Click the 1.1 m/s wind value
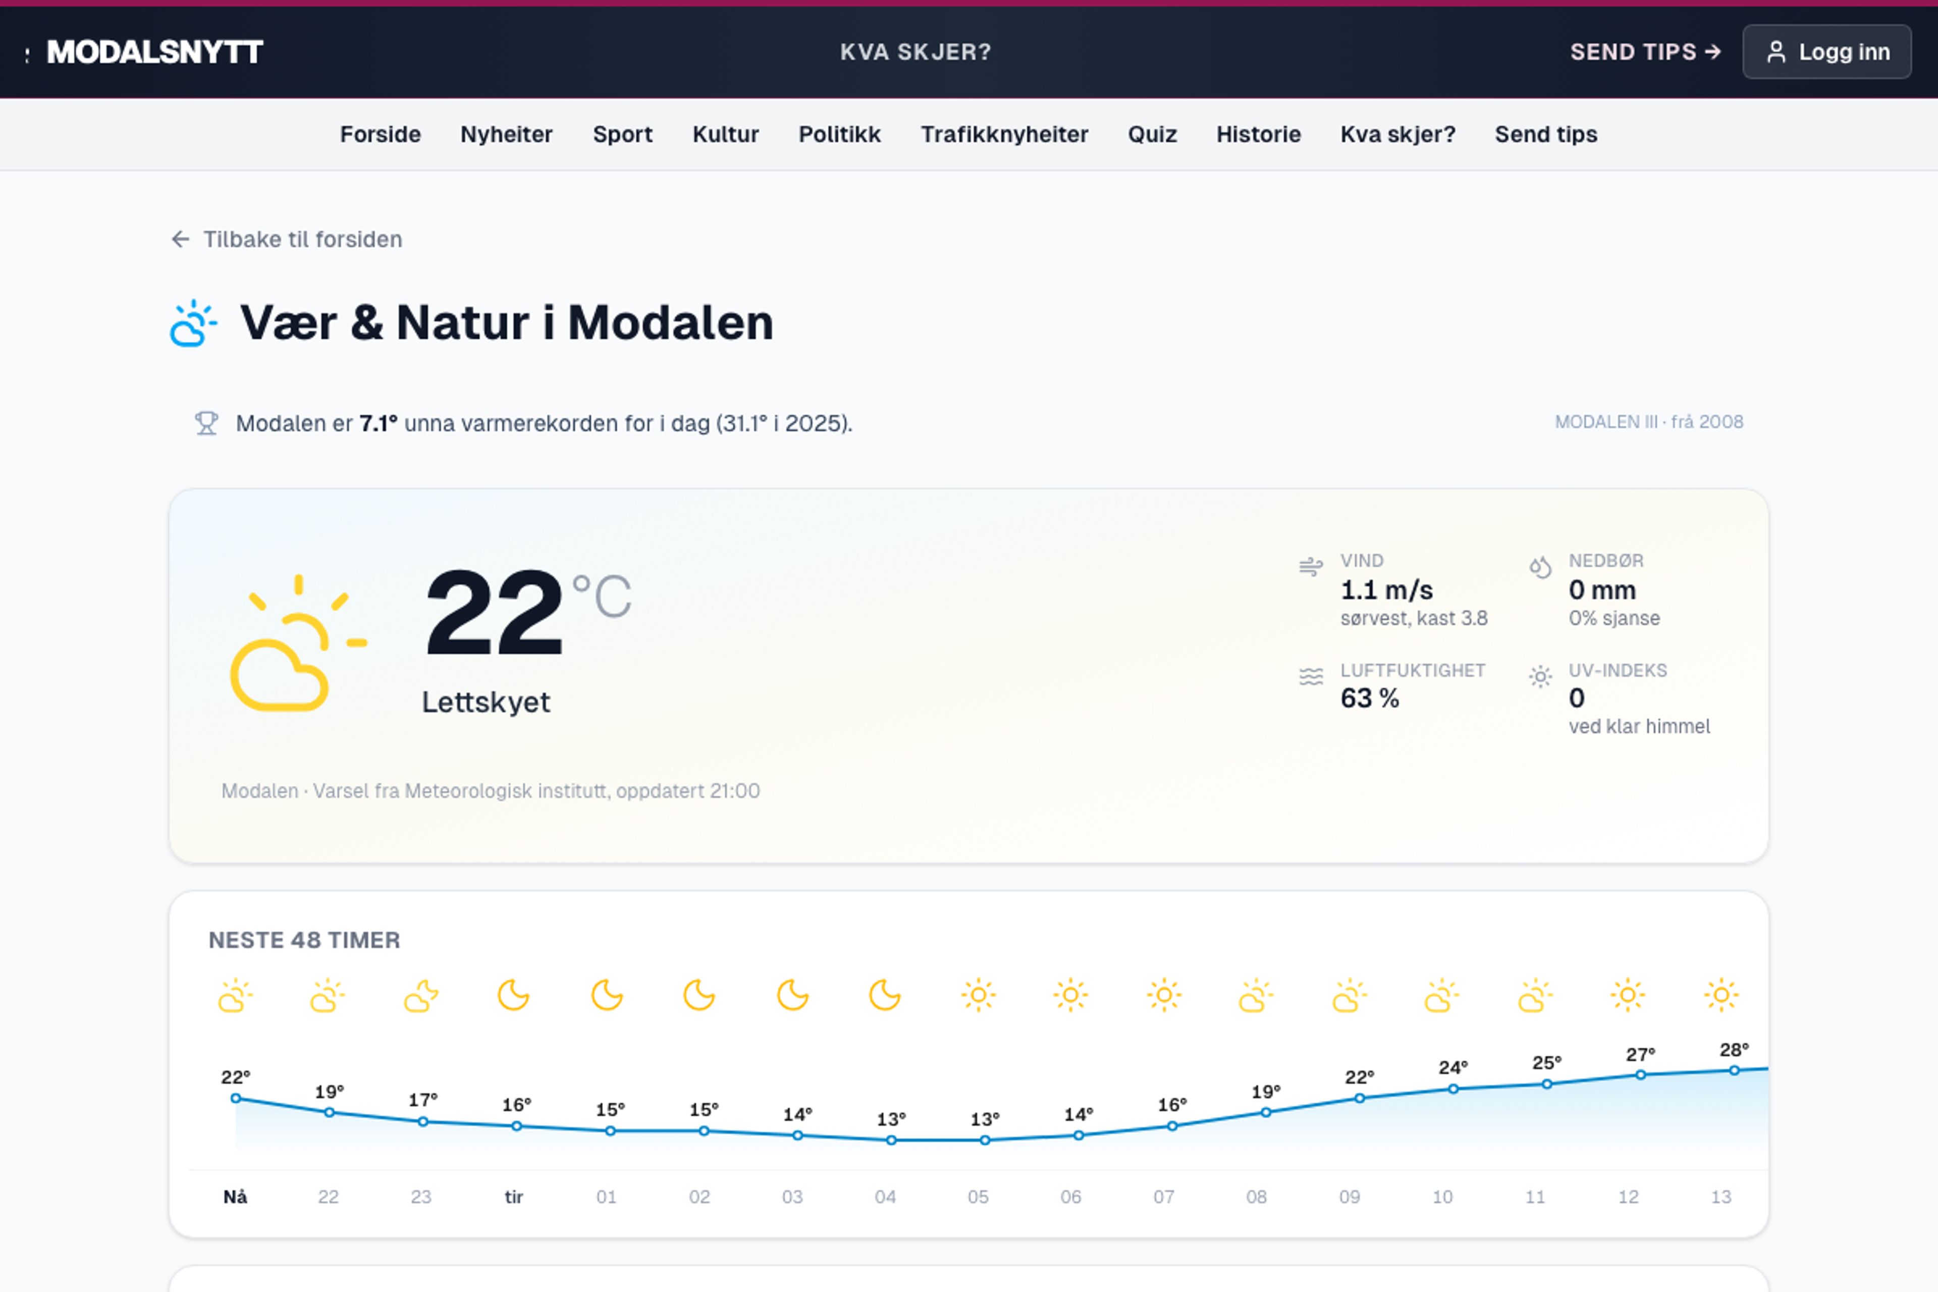1938x1292 pixels. click(1387, 590)
